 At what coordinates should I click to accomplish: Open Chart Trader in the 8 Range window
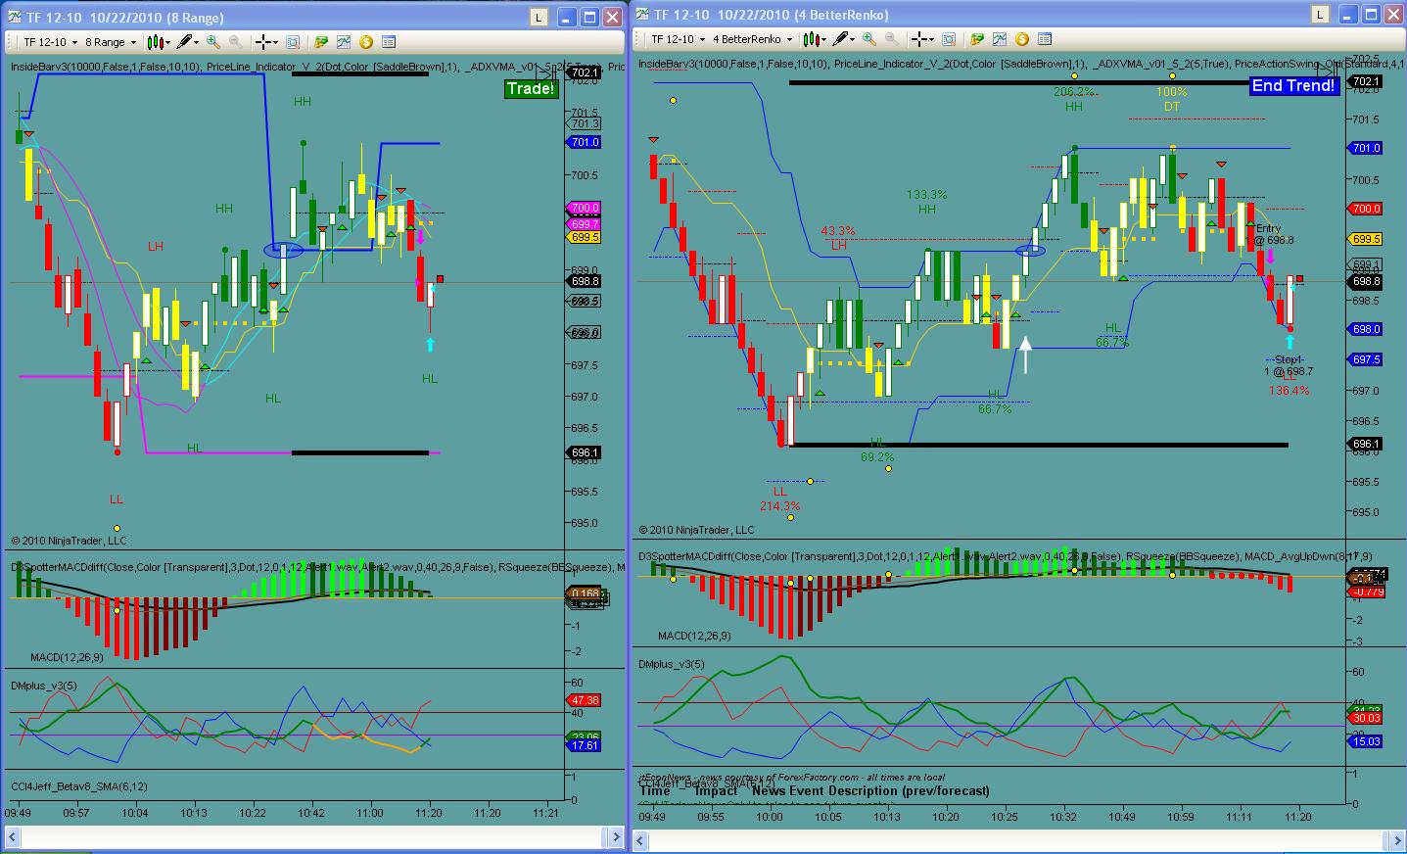click(320, 42)
